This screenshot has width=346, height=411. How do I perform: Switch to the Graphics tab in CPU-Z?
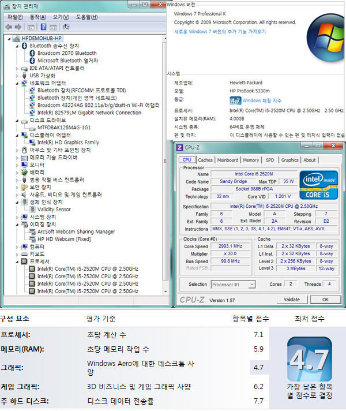289,160
